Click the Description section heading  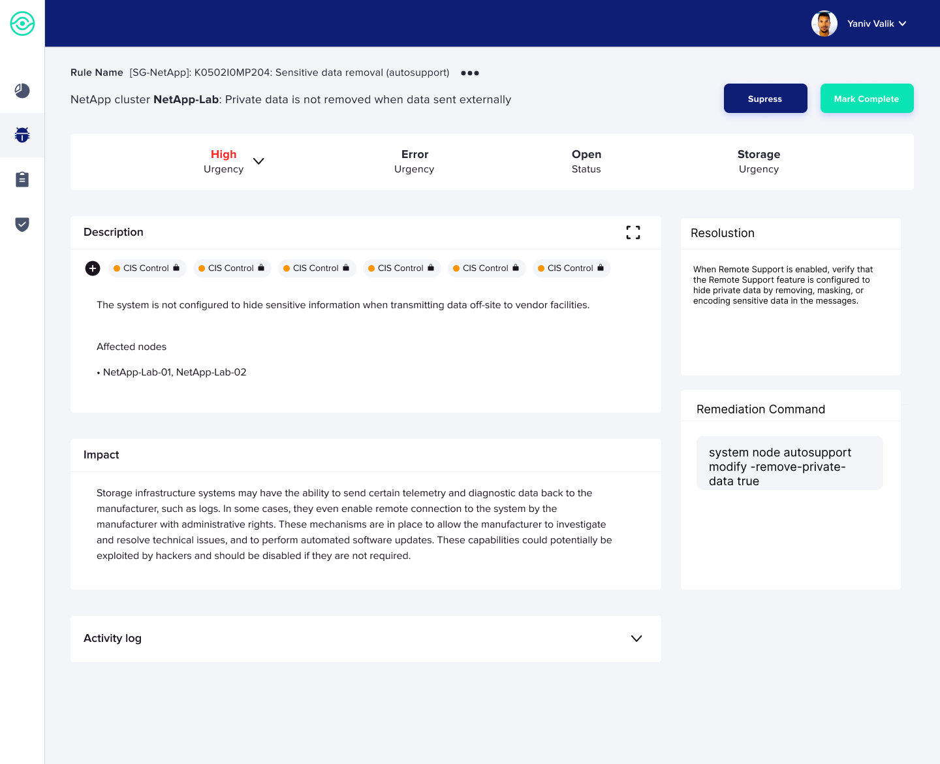click(114, 232)
